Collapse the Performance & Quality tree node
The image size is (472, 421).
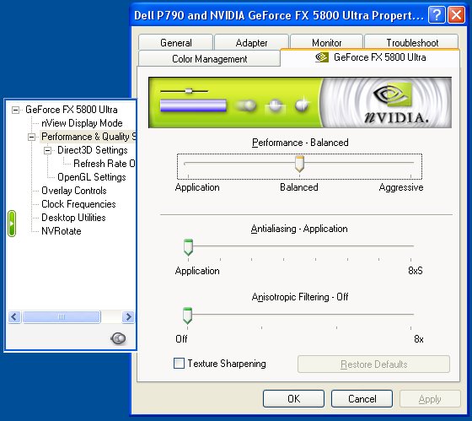32,138
